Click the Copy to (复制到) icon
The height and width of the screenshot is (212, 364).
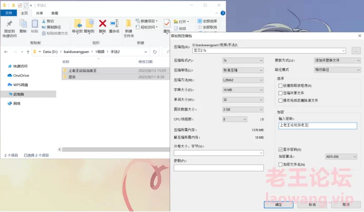pyautogui.click(x=90, y=24)
